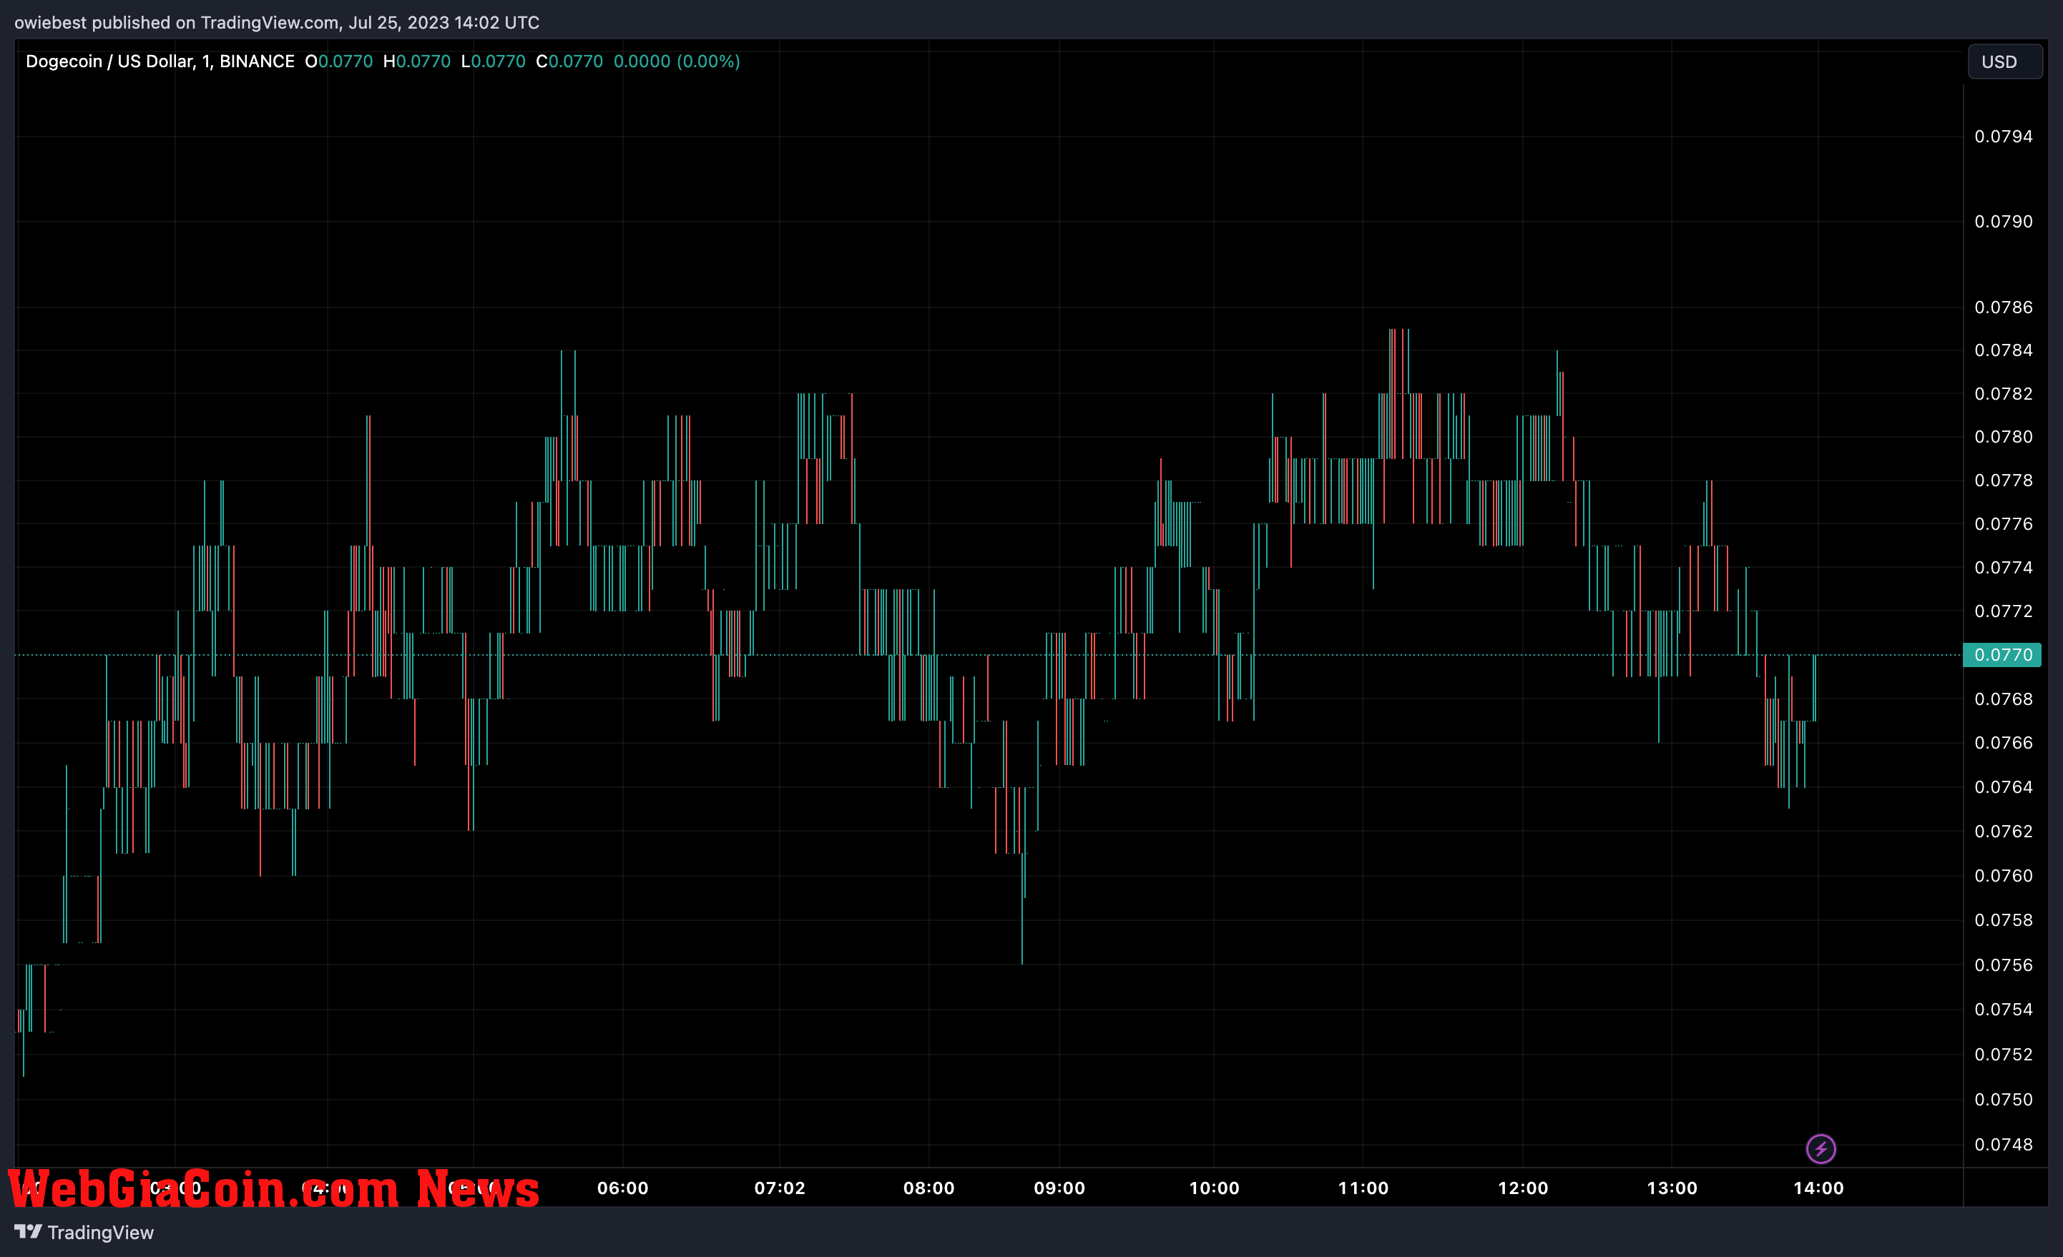Click the 0.0794 price axis label
This screenshot has height=1257, width=2063.
[2003, 137]
